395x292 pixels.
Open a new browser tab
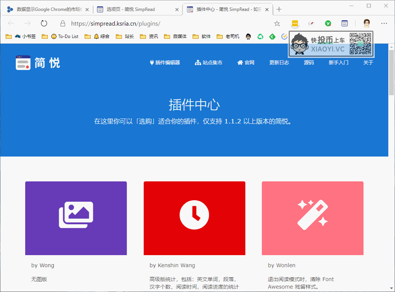279,9
